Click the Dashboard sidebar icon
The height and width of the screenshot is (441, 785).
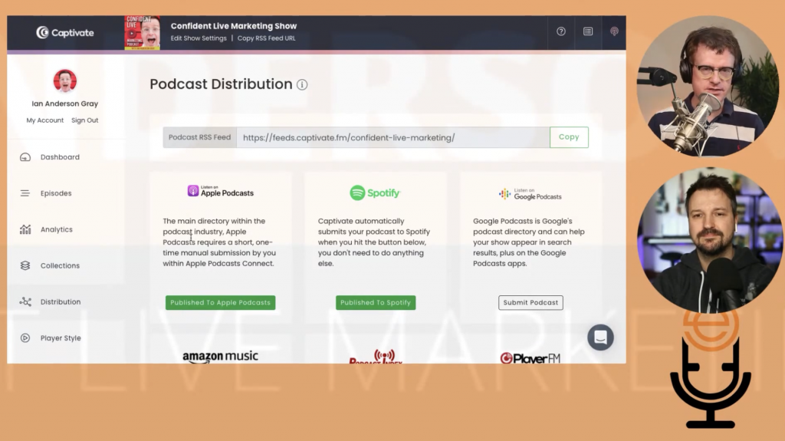point(25,157)
